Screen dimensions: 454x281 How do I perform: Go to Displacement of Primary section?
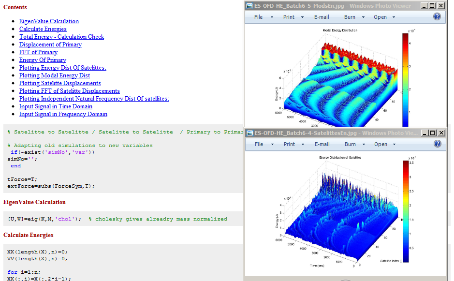click(50, 44)
